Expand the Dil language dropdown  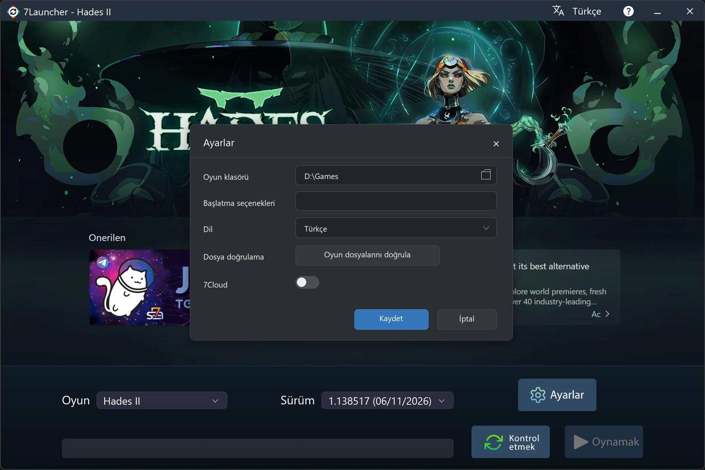pyautogui.click(x=396, y=228)
